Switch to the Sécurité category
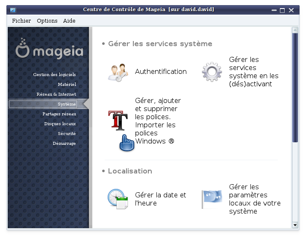This screenshot has height=238, width=306. (67, 133)
